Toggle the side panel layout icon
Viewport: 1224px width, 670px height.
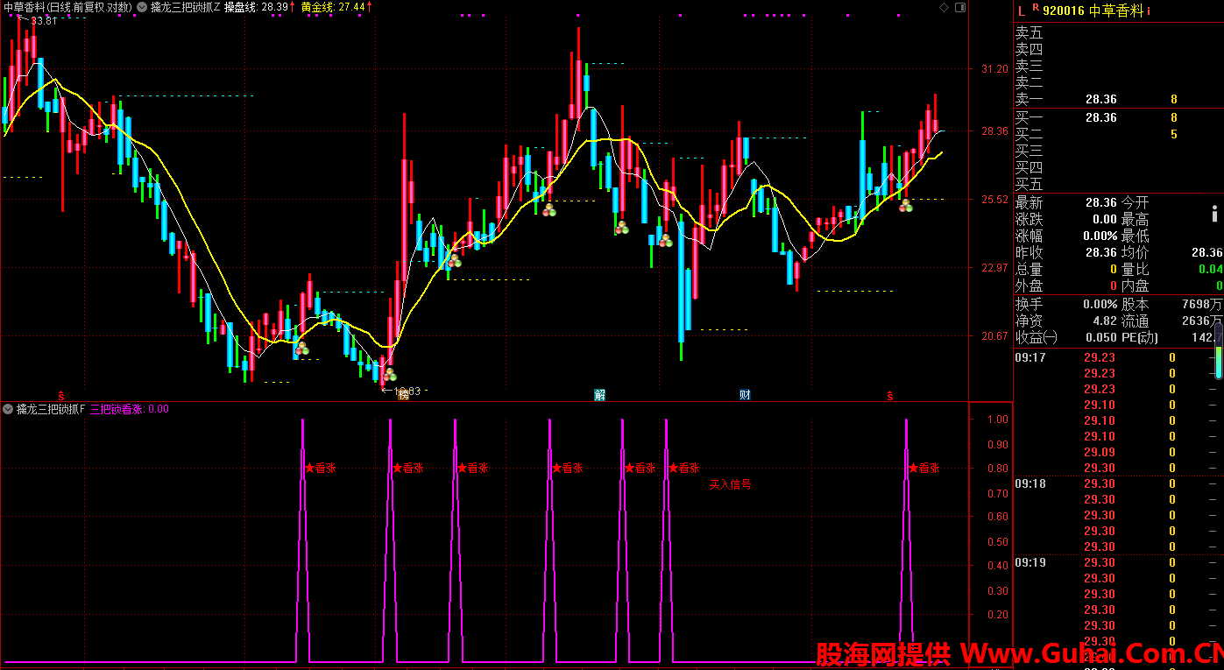tap(960, 7)
